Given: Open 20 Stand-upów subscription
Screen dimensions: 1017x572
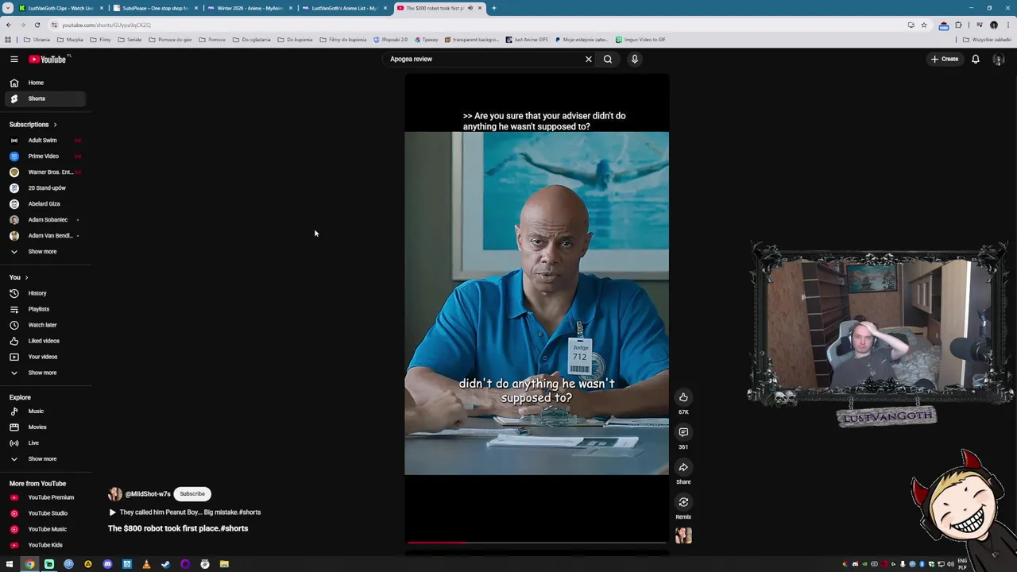Looking at the screenshot, I should click(x=46, y=188).
